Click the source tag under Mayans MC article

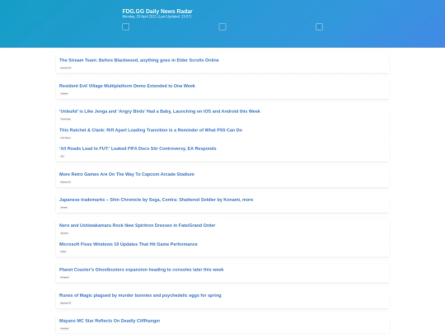(65, 328)
